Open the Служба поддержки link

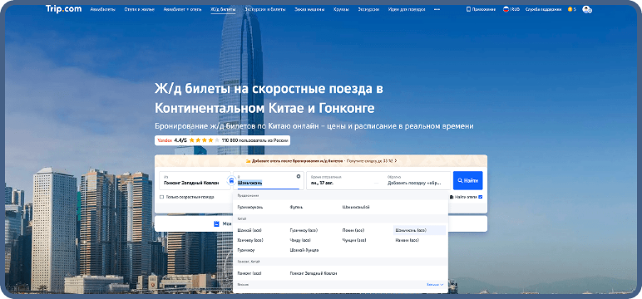pos(543,9)
